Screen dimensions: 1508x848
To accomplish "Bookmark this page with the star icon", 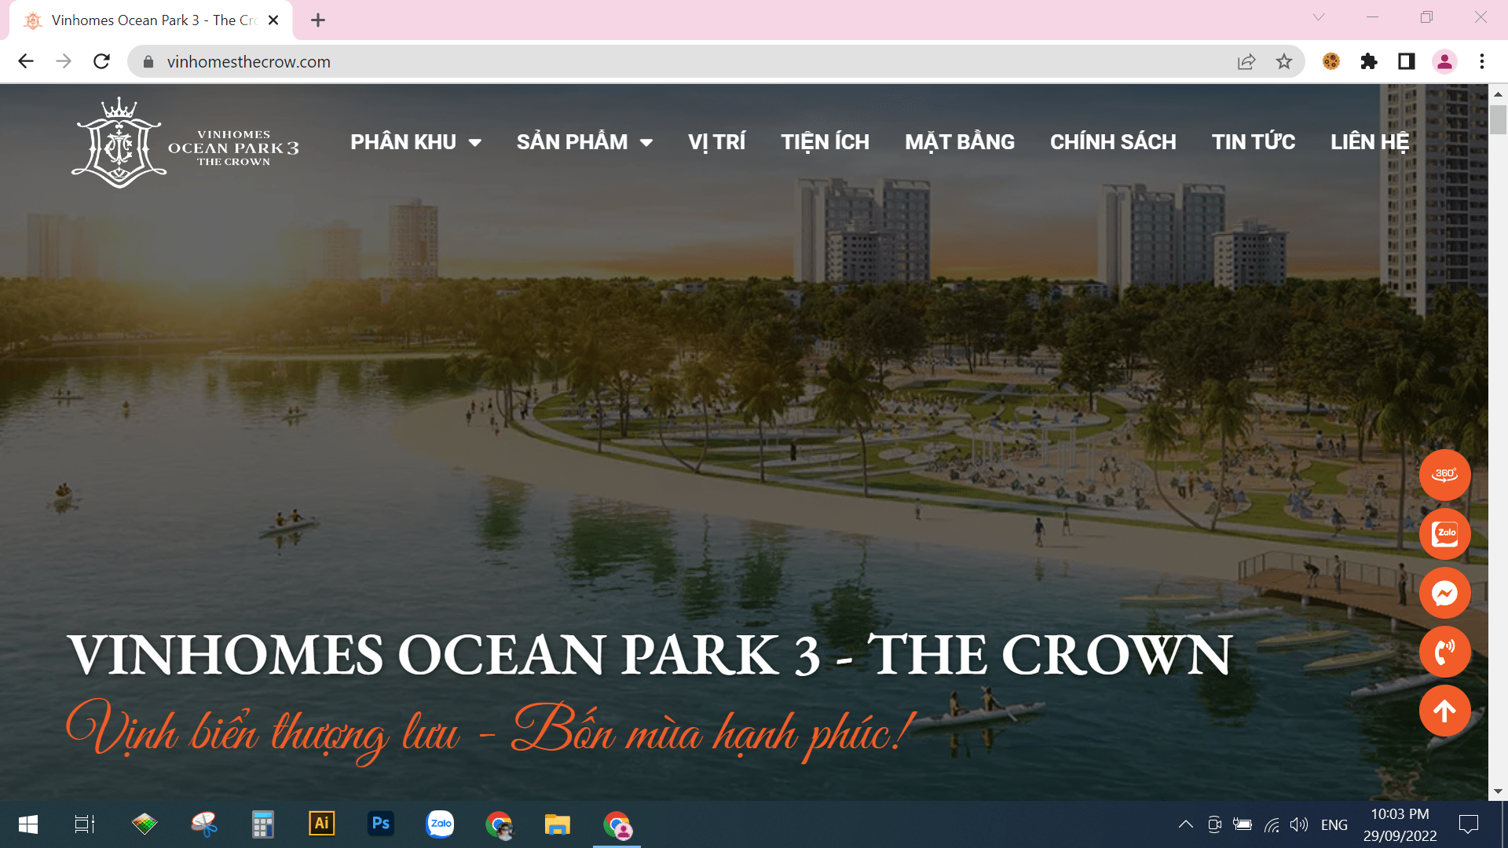I will coord(1283,61).
